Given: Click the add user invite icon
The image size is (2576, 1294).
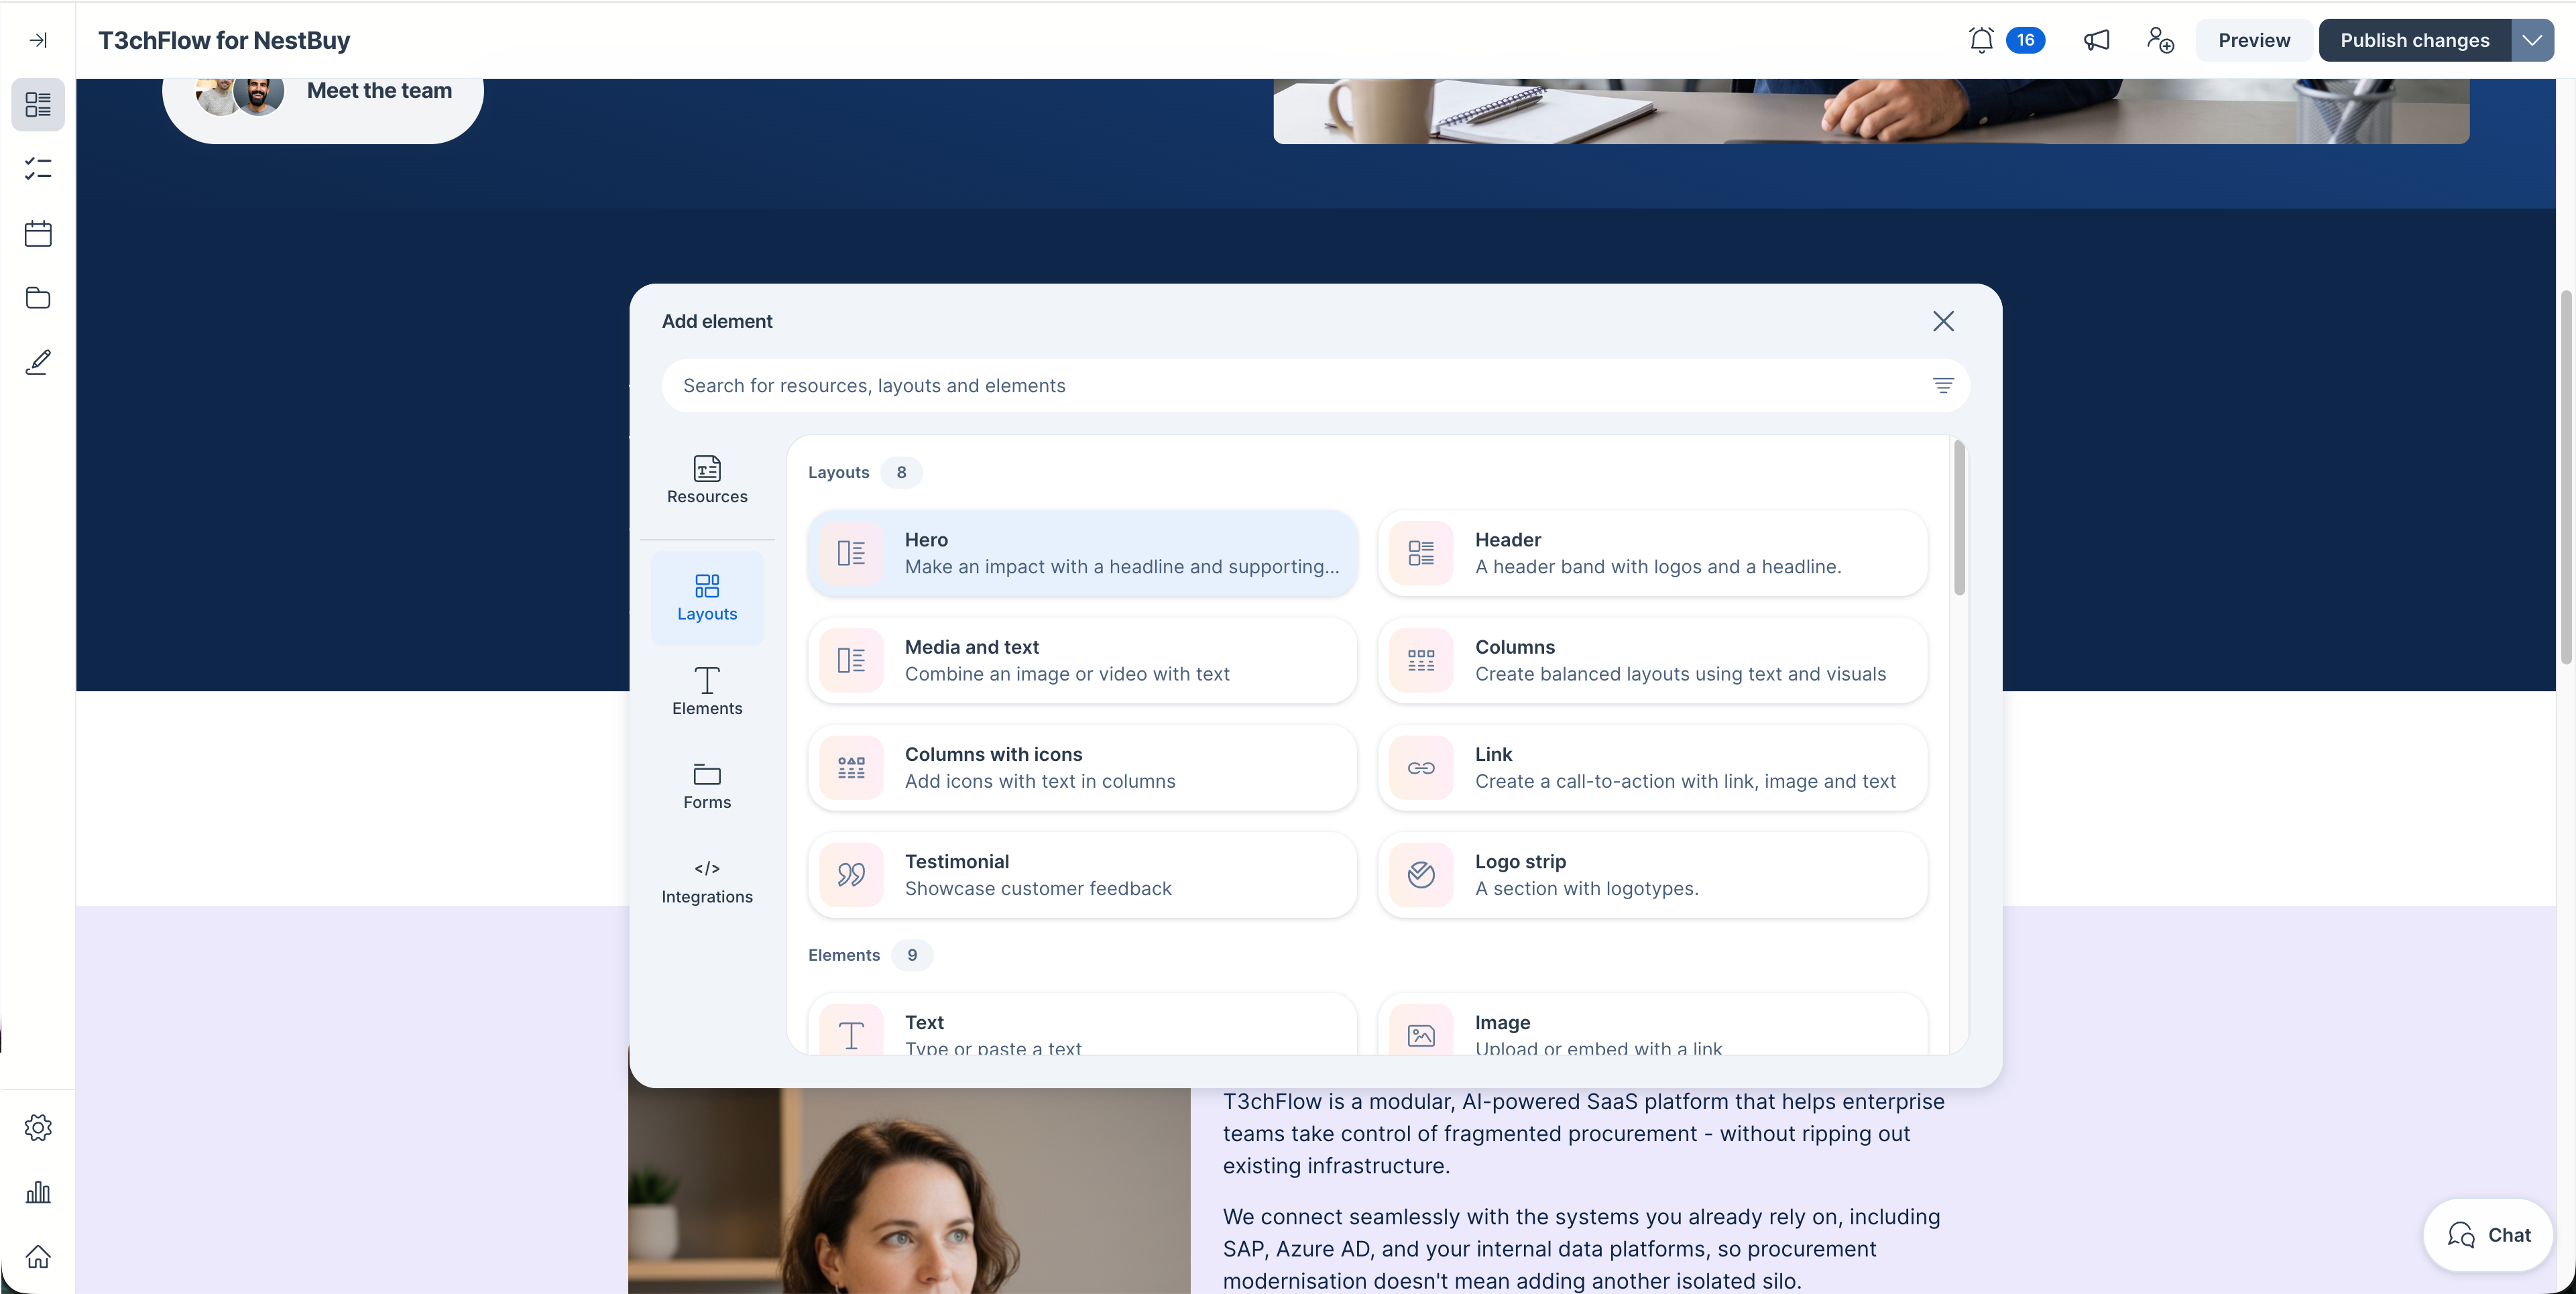Looking at the screenshot, I should click(x=2160, y=40).
